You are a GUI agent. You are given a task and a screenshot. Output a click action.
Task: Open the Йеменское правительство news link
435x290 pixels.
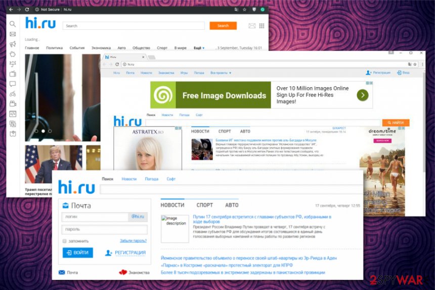(x=248, y=258)
